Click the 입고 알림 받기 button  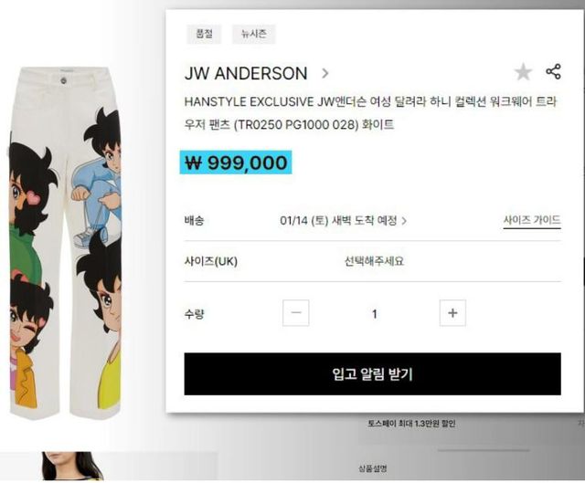coord(372,373)
